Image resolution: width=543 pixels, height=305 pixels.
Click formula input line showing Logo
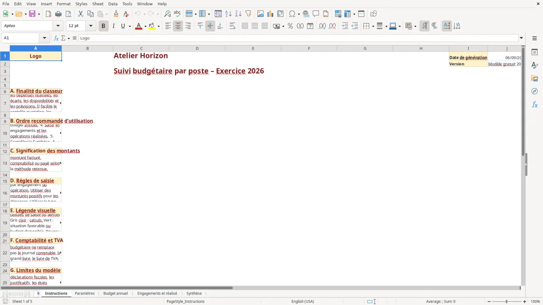click(298, 38)
